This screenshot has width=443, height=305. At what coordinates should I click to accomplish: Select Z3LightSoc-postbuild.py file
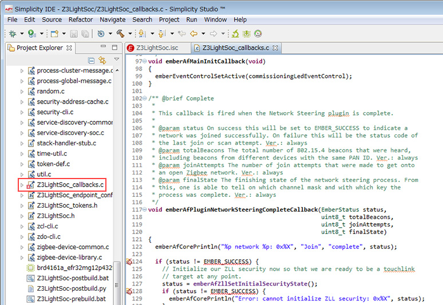[72, 288]
